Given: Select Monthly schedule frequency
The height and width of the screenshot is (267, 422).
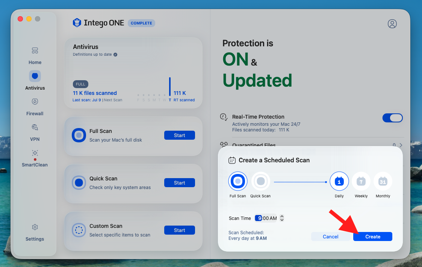Looking at the screenshot, I should (383, 181).
